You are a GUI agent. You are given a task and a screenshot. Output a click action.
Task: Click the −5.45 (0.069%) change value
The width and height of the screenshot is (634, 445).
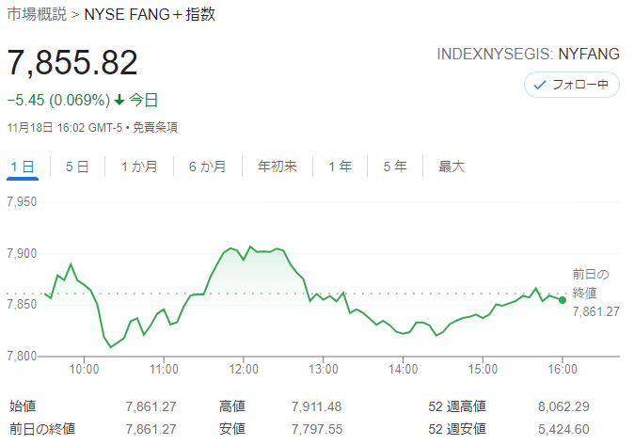58,101
